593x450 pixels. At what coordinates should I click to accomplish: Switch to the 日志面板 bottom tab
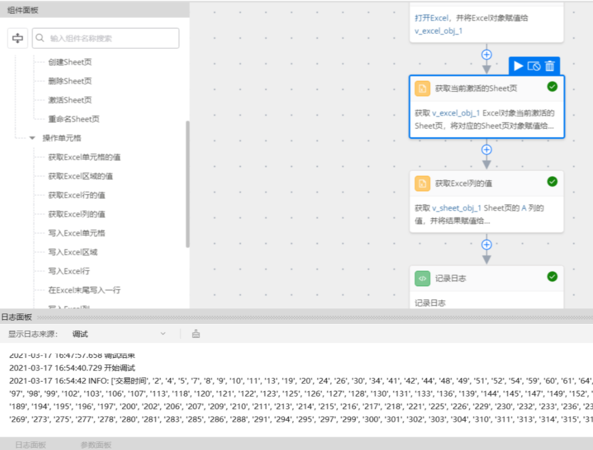tap(30, 445)
